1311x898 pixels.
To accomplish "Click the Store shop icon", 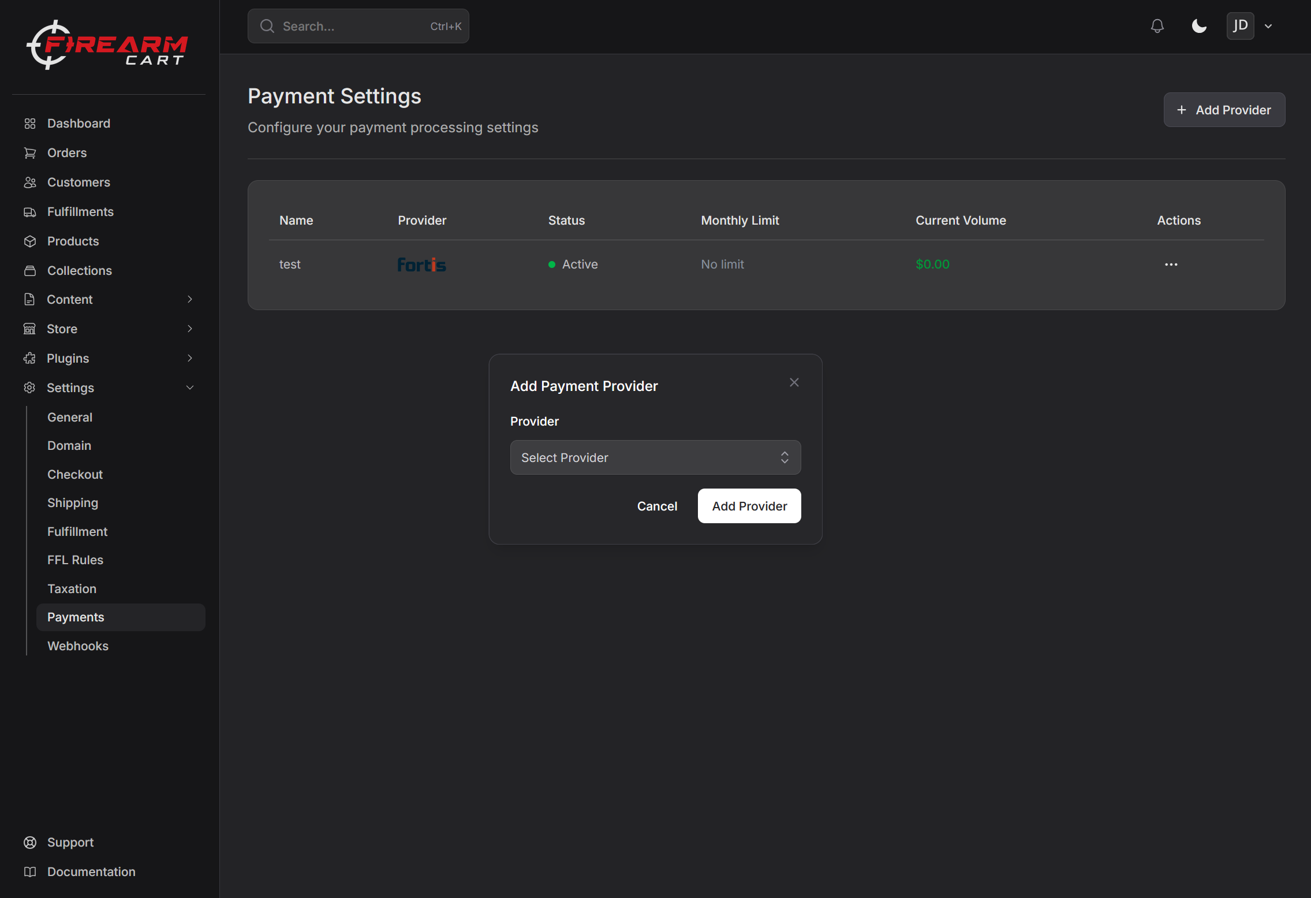I will point(30,329).
